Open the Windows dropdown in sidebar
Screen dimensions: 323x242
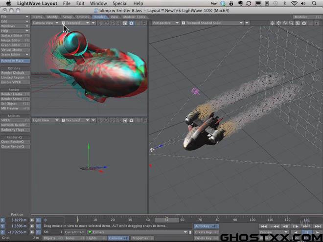point(15,26)
